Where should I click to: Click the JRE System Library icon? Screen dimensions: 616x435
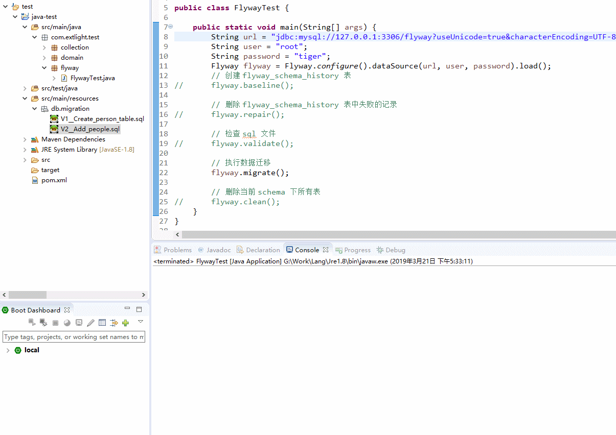coord(35,149)
